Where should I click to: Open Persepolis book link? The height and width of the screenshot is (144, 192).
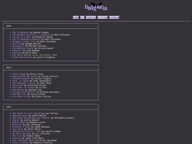tap(18, 46)
